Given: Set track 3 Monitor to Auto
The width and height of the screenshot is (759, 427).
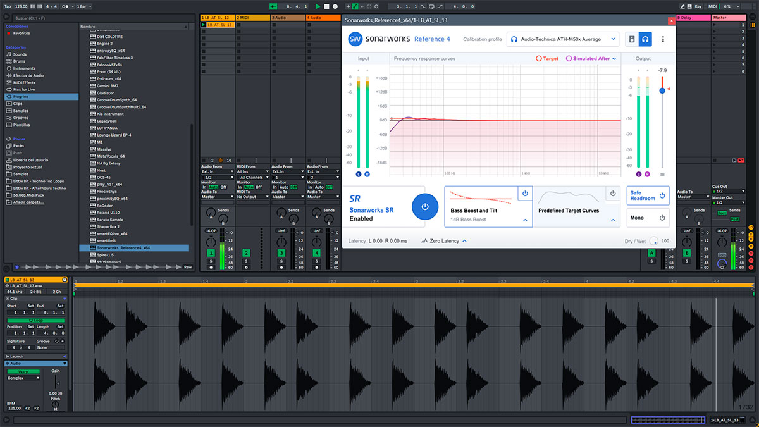Looking at the screenshot, I should tap(285, 187).
